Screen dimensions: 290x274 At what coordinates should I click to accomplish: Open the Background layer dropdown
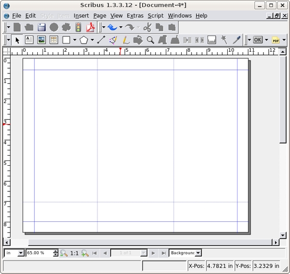[x=198, y=253]
